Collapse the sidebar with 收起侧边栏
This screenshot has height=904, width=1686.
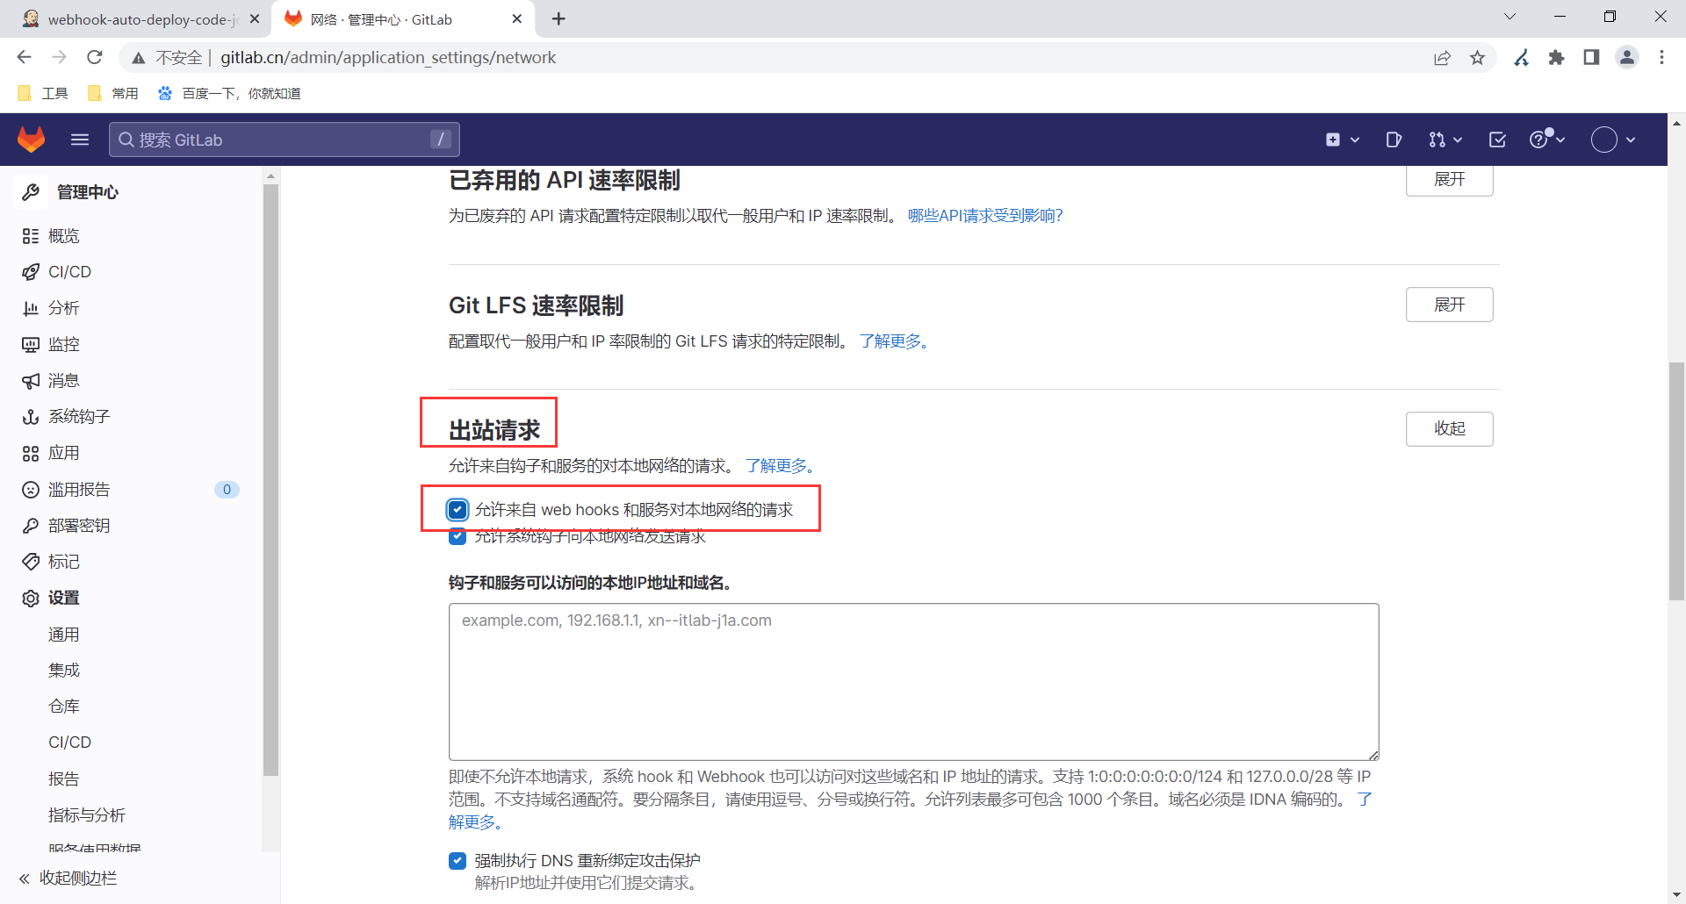point(68,879)
